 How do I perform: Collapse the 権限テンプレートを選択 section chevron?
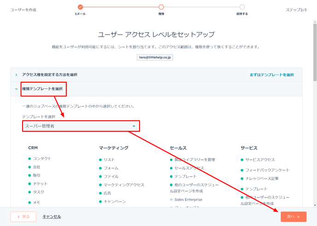pyautogui.click(x=16, y=89)
